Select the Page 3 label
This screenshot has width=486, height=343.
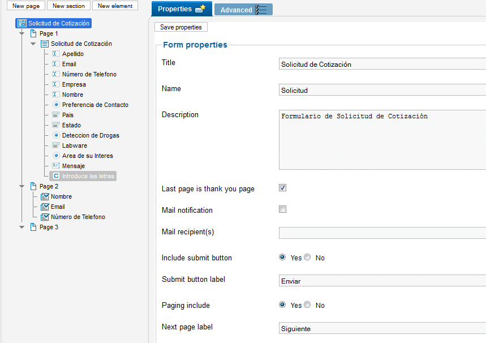(49, 227)
